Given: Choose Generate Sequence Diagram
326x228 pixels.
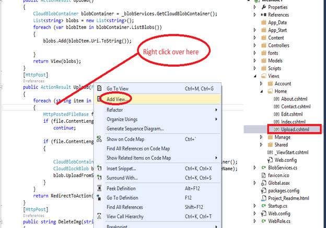Looking at the screenshot, I should (158, 129).
